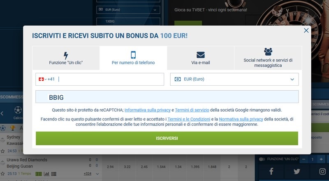Image resolution: width=329 pixels, height=181 pixels.
Task: Open statistics chart icon for Urawa match
Action: (x=46, y=174)
